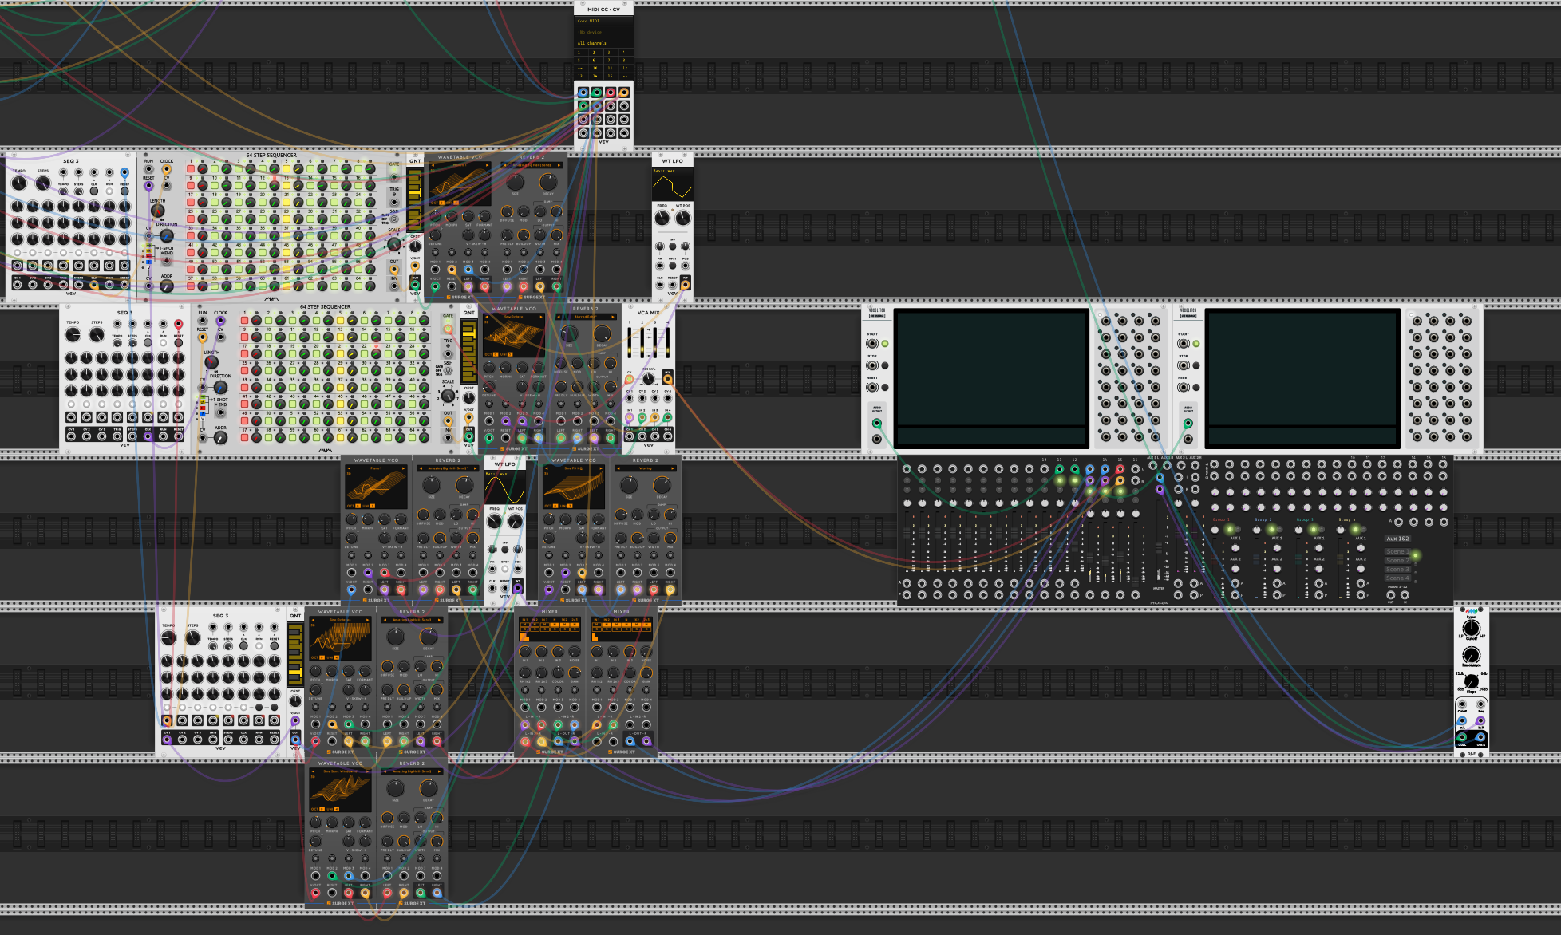Click the offset knob on upper QNT module
1561x935 pixels.
pyautogui.click(x=415, y=246)
